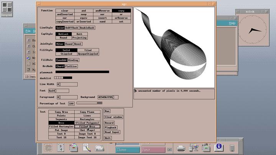
Task: Select the OnOffDash line style
Action: pyautogui.click(x=72, y=28)
